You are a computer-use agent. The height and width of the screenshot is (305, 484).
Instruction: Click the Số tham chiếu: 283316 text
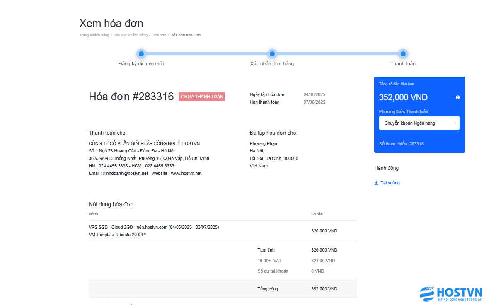(x=401, y=144)
